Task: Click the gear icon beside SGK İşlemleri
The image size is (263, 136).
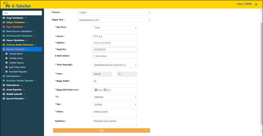Action: click(4, 76)
